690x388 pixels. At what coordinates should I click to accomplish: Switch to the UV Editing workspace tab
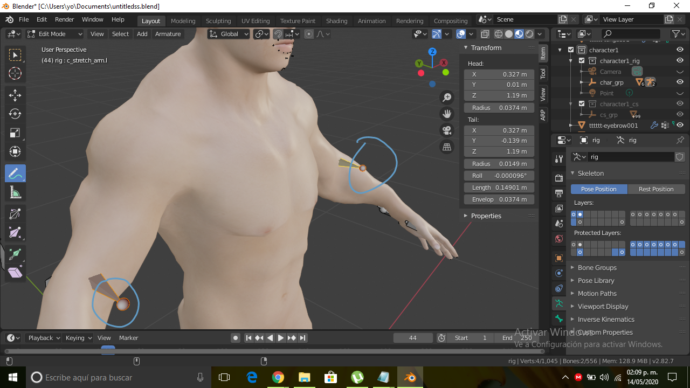(256, 21)
